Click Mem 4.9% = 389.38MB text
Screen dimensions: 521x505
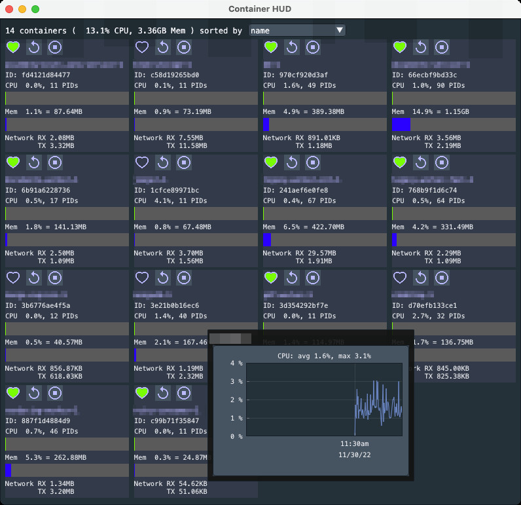303,112
